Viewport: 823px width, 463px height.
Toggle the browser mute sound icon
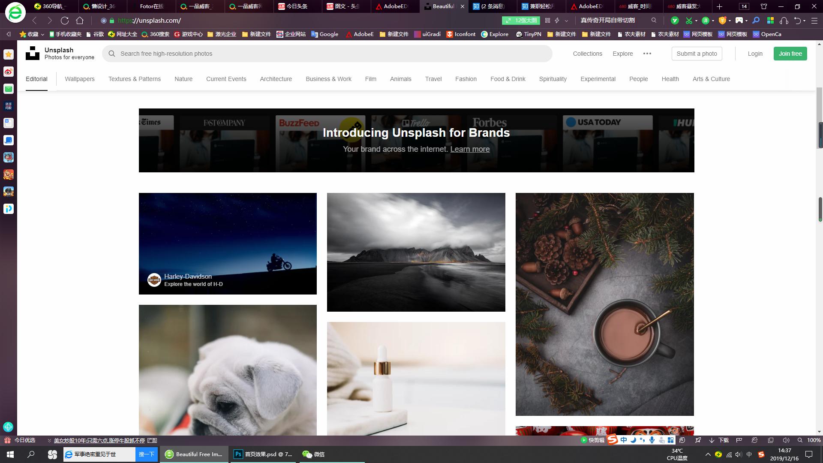coord(786,440)
